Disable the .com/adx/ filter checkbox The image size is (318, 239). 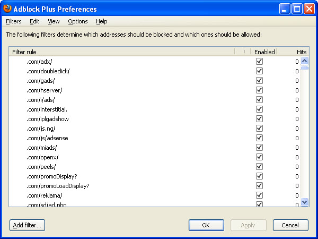coord(259,62)
